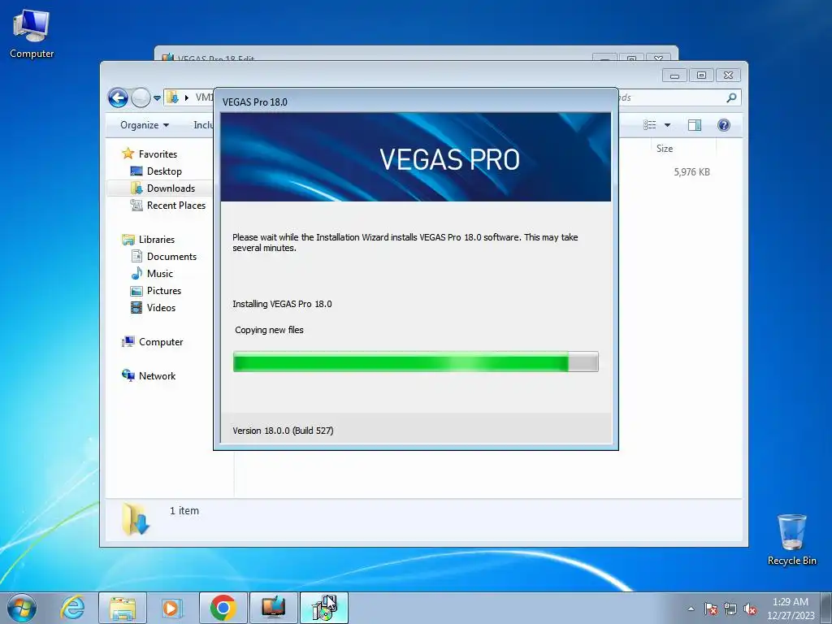
Task: Open Documents library
Action: coord(171,256)
